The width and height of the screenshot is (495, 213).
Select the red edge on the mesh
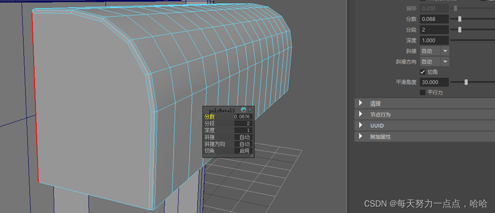[x=35, y=98]
